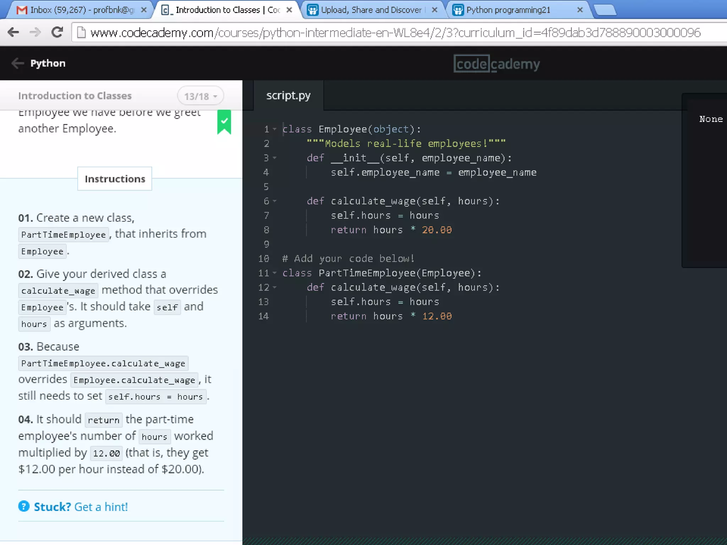Open the 13/18 lesson progress dropdown

pyautogui.click(x=201, y=96)
